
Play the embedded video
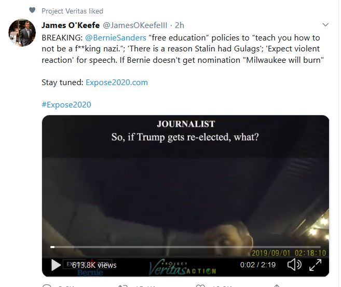click(x=56, y=265)
